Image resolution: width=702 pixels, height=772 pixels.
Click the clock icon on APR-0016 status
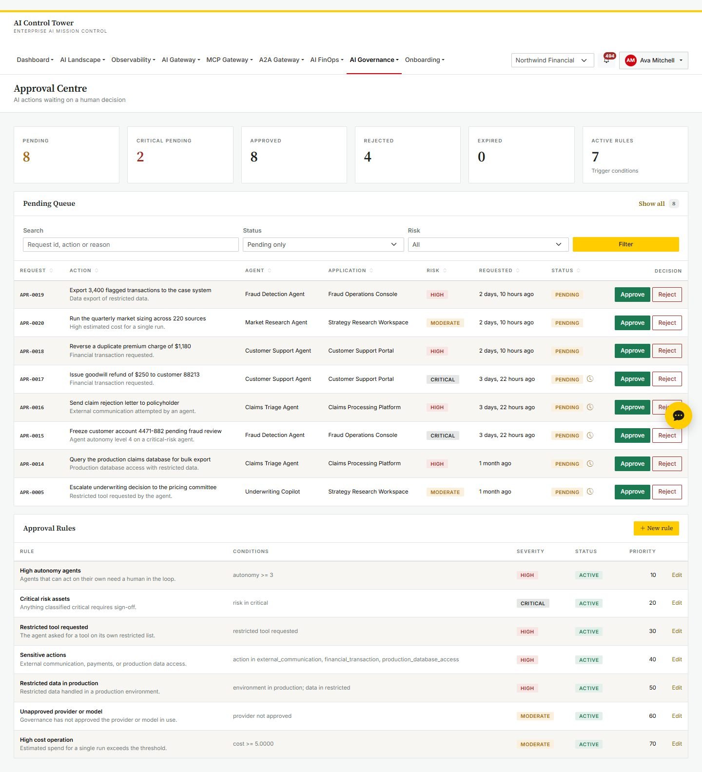click(590, 407)
